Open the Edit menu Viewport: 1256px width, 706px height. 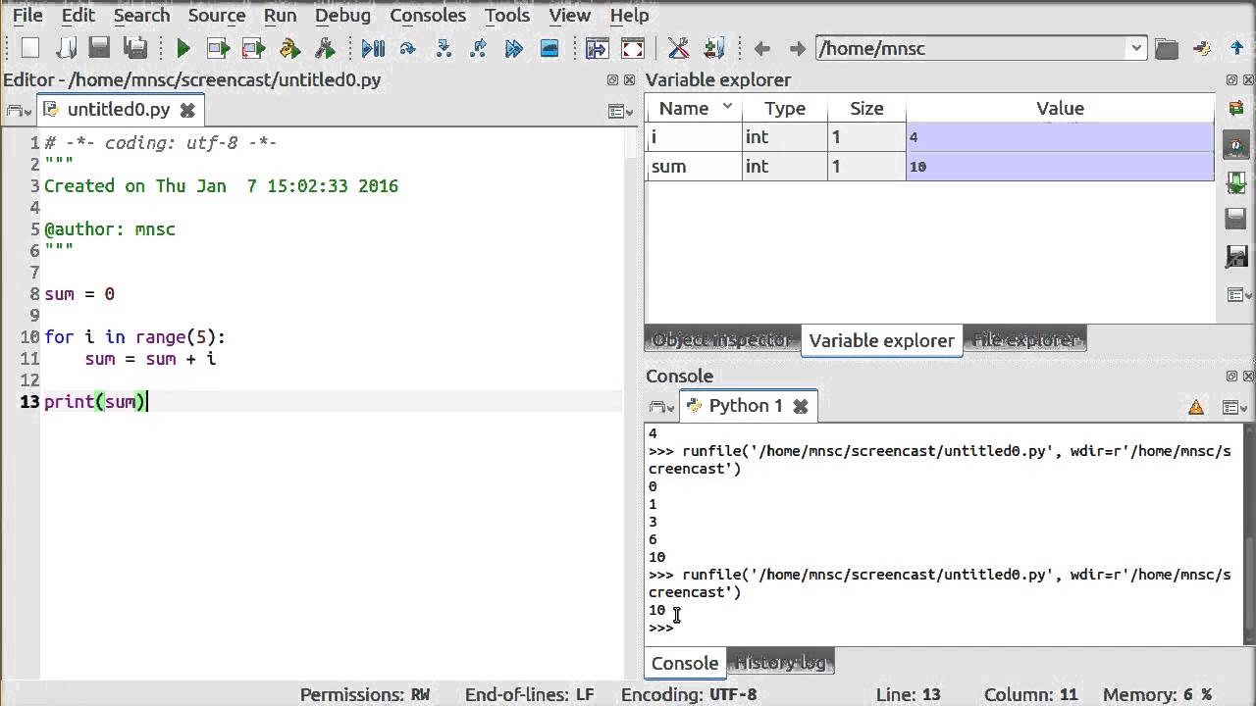click(x=78, y=15)
